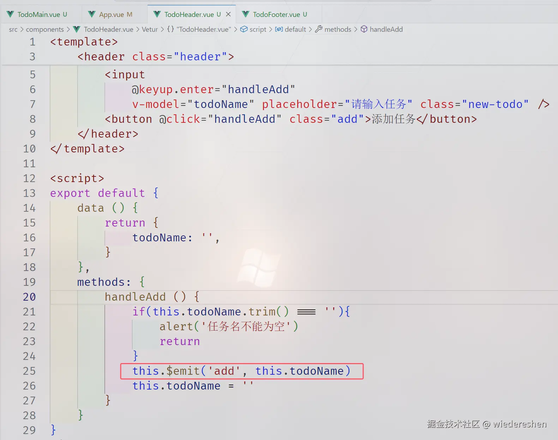Click the chevron after methods breadcrumb
This screenshot has height=440, width=558.
coord(356,29)
